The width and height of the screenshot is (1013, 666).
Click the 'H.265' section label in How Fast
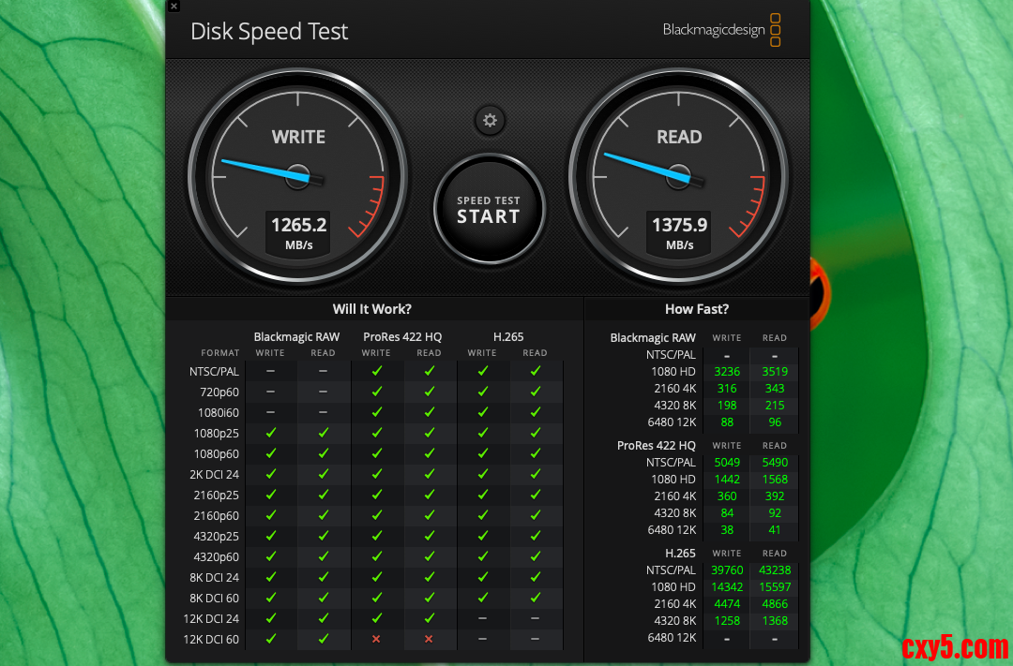pos(680,554)
